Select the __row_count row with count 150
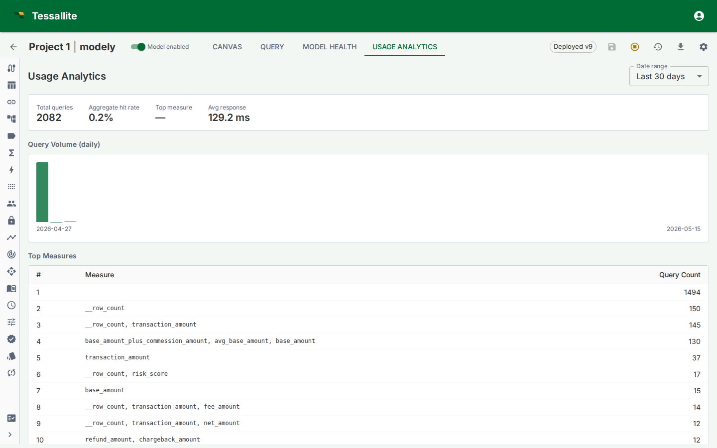The image size is (717, 448). coord(368,309)
